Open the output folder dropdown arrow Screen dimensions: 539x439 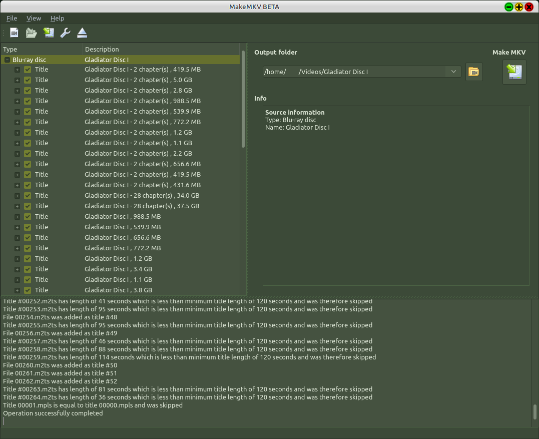453,72
